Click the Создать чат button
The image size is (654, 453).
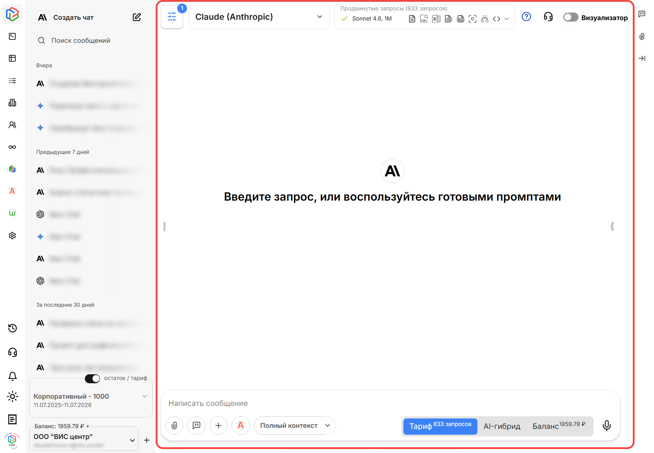[73, 17]
